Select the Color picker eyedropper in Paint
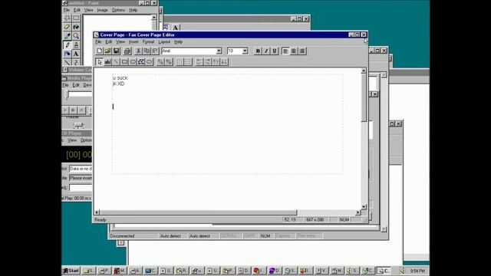491x276 pixels. pos(67,36)
